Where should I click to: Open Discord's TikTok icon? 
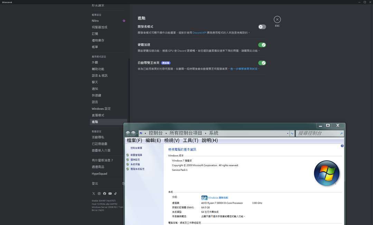tap(115, 194)
